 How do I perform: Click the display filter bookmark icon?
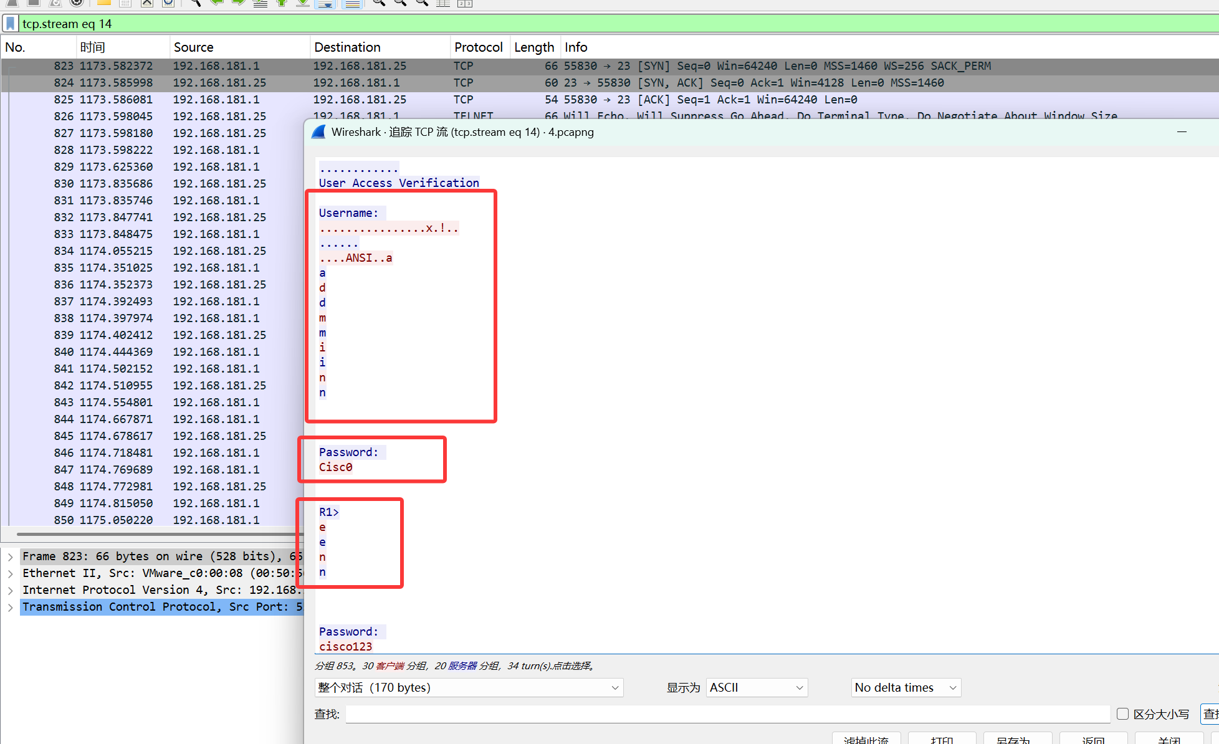pos(10,24)
